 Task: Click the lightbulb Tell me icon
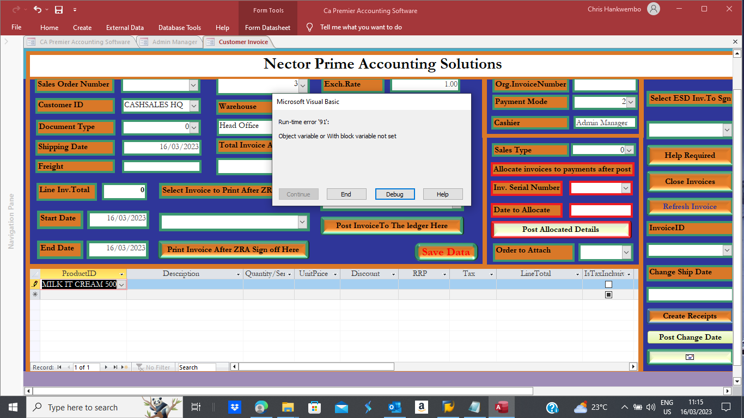(x=309, y=27)
